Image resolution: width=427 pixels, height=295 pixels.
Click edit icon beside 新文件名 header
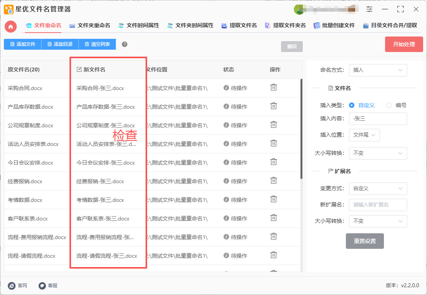pos(79,69)
